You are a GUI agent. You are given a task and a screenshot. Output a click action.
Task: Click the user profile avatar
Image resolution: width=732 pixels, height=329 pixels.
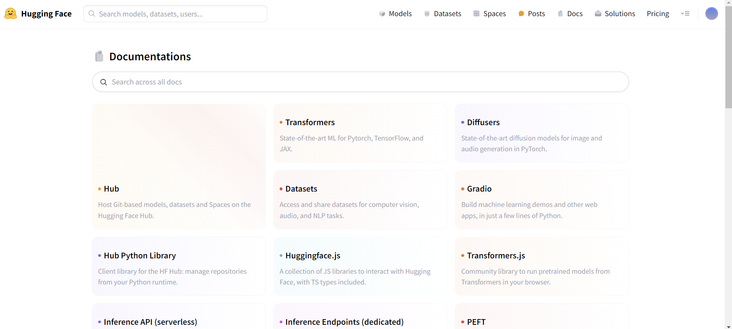[712, 13]
